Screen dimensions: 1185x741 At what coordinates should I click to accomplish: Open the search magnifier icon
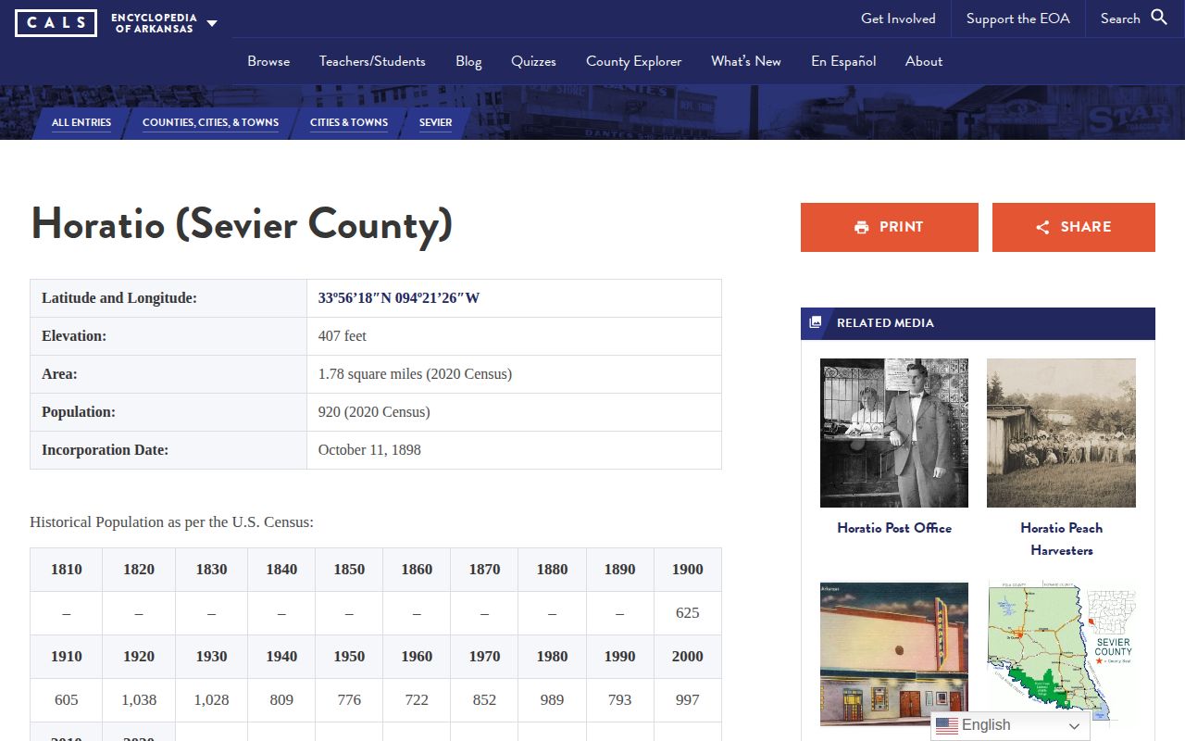[1159, 18]
